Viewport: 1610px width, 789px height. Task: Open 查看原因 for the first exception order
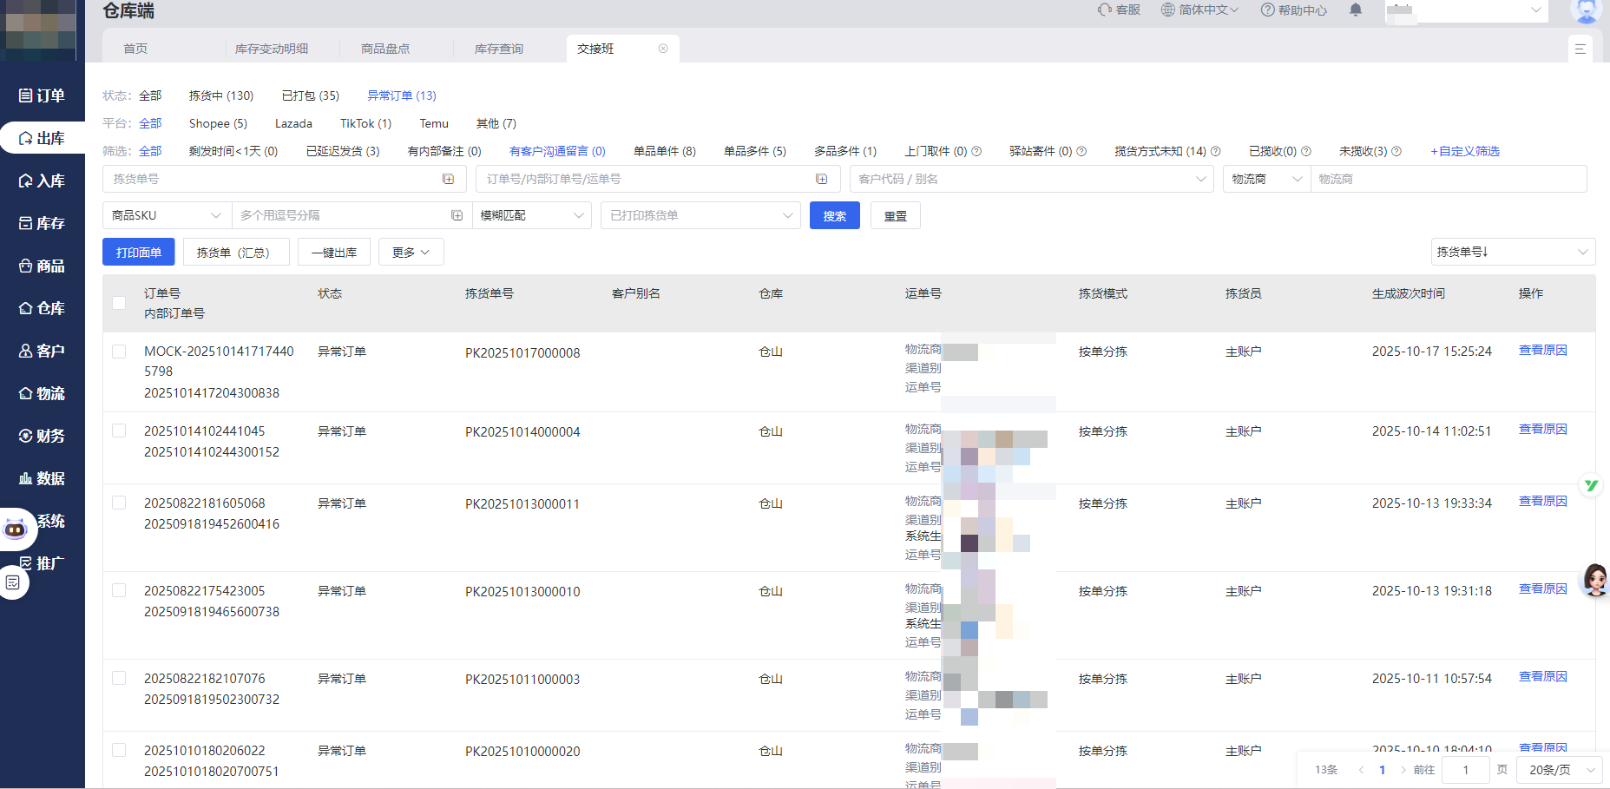tap(1542, 351)
